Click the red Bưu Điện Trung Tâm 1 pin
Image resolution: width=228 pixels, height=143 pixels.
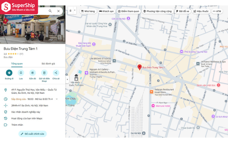coord(140,67)
